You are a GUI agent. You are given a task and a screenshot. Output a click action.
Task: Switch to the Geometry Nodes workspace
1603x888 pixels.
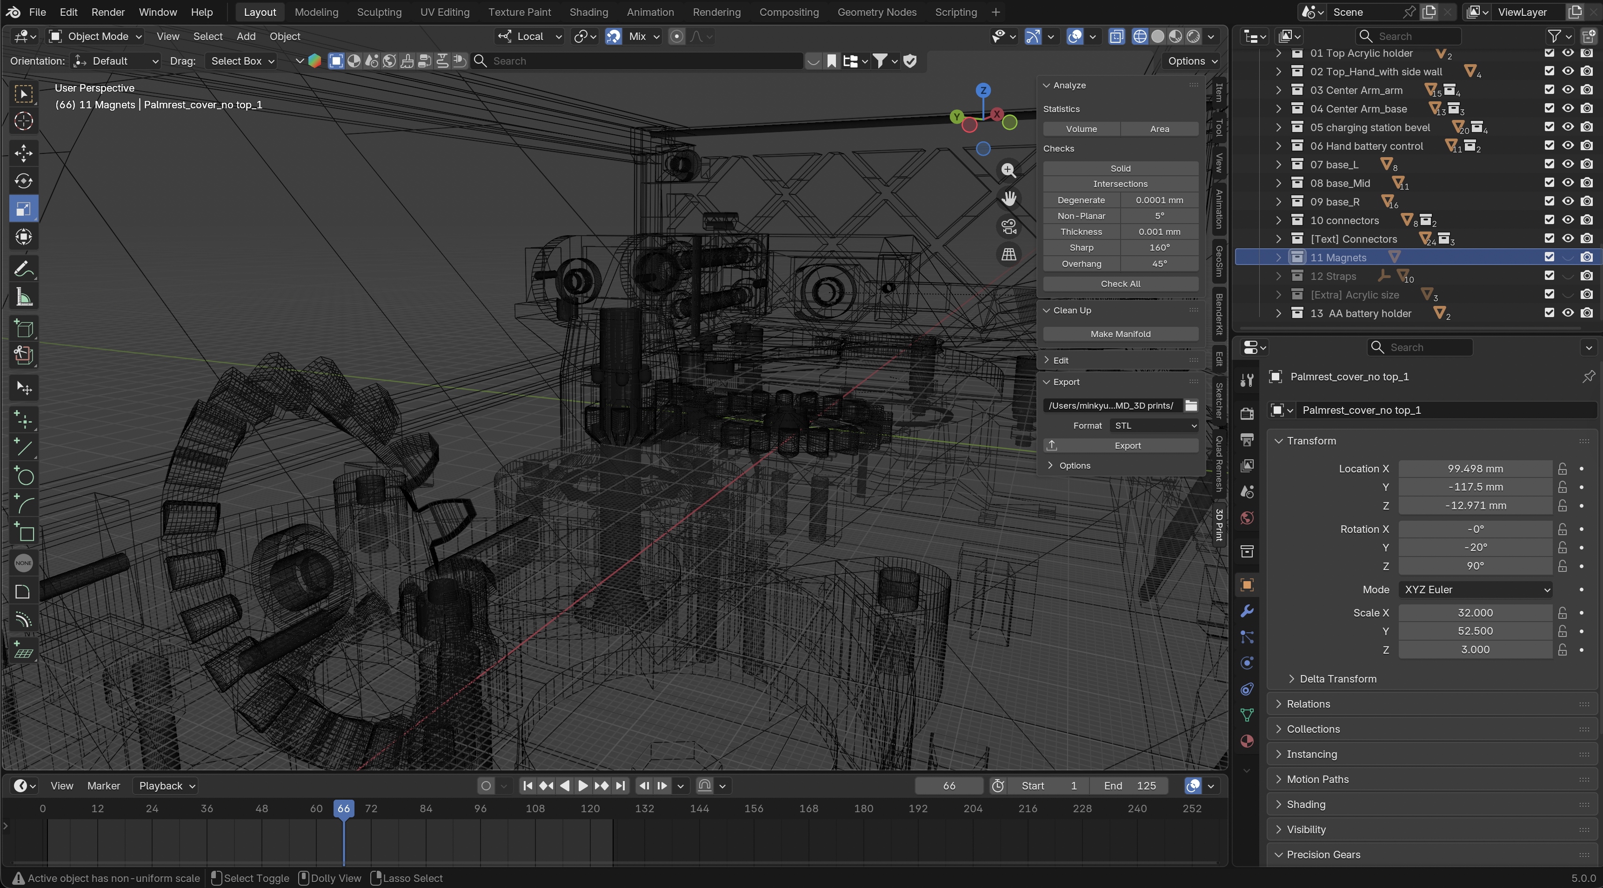pyautogui.click(x=876, y=12)
